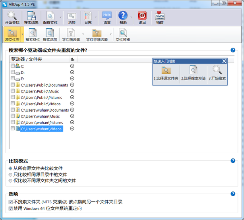Click the 帮助 question mark icon
Image resolution: width=244 pixels, height=220 pixels.
click(123, 15)
